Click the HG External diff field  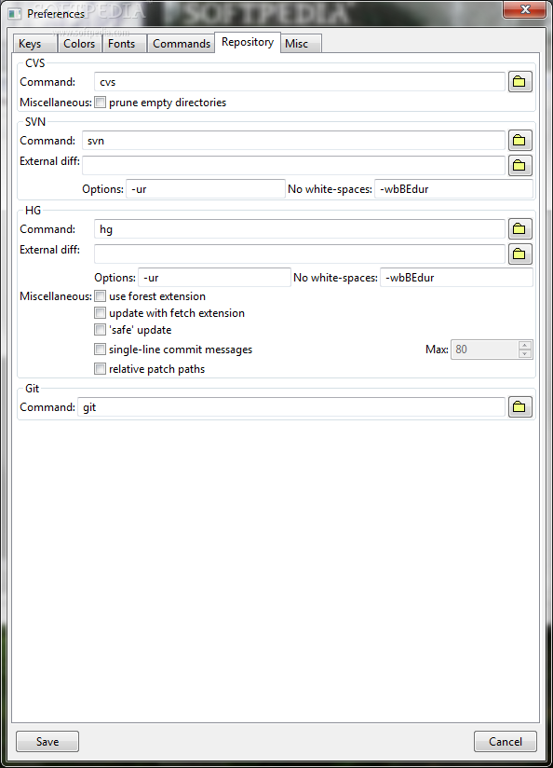click(299, 254)
